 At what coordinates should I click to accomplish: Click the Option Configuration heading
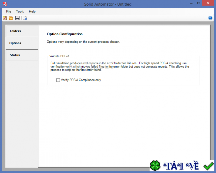click(x=65, y=34)
